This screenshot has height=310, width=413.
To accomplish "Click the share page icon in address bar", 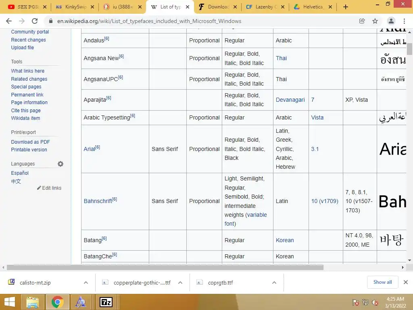I will [362, 21].
